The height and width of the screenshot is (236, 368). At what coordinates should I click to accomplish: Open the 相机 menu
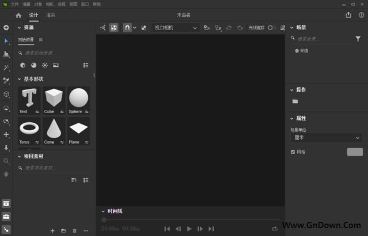(50, 4)
